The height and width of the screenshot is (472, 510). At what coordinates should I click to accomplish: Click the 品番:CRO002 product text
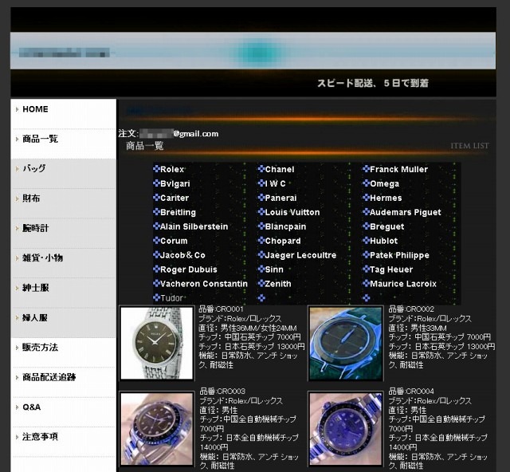[411, 309]
